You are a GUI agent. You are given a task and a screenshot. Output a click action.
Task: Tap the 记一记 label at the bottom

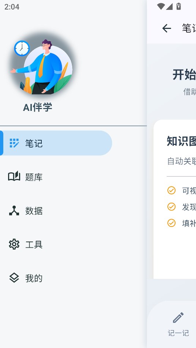pyautogui.click(x=178, y=333)
